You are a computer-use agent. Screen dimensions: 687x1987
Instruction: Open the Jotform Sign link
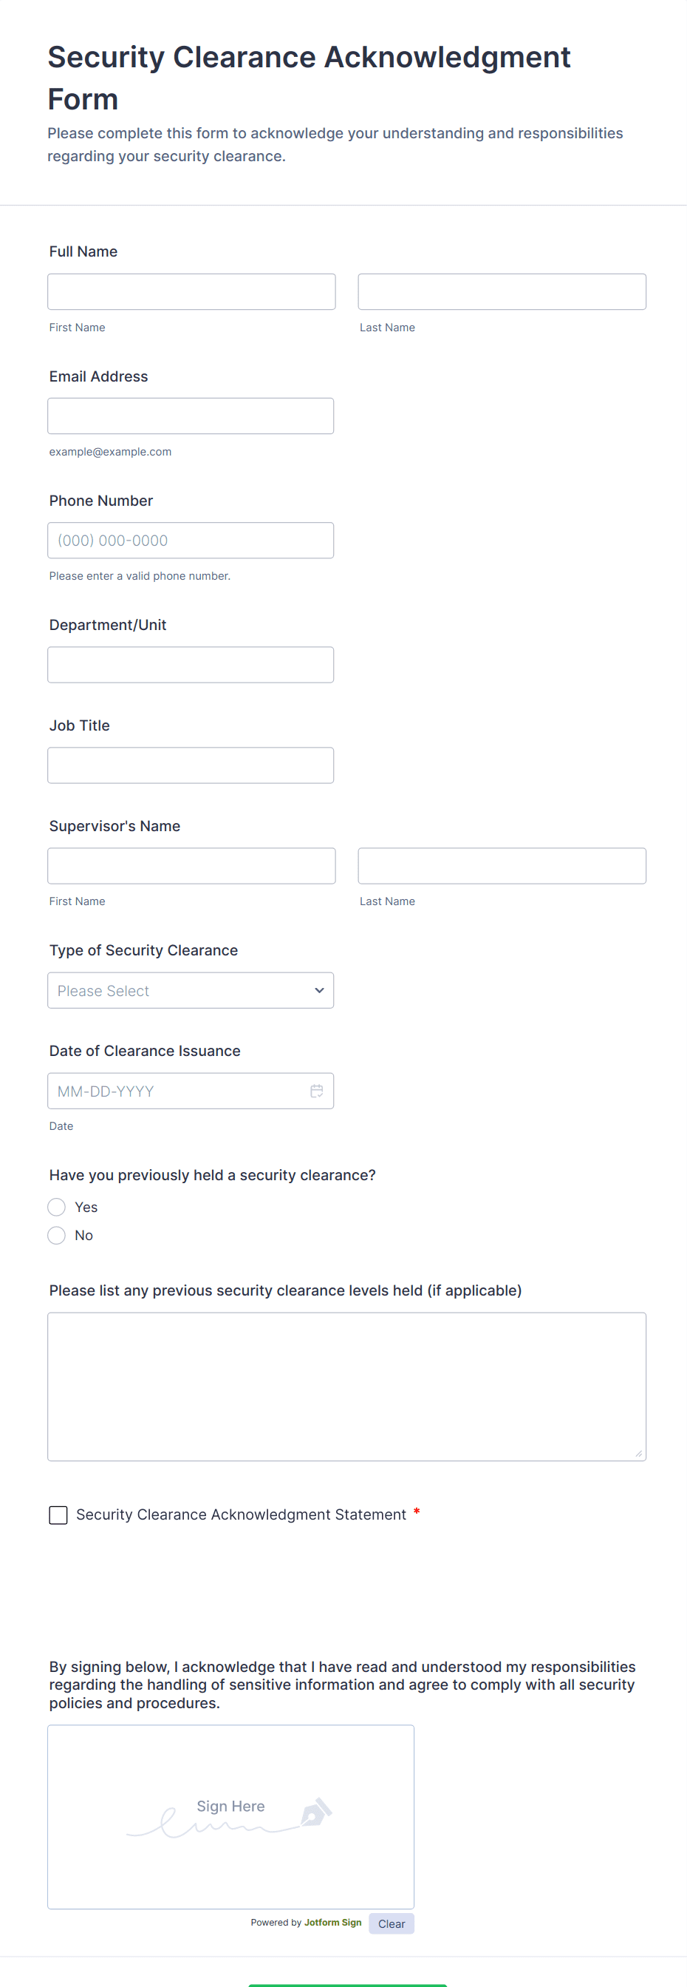click(x=332, y=1922)
